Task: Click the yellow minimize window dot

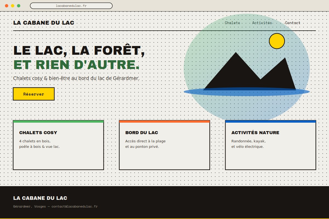Action: click(13, 6)
